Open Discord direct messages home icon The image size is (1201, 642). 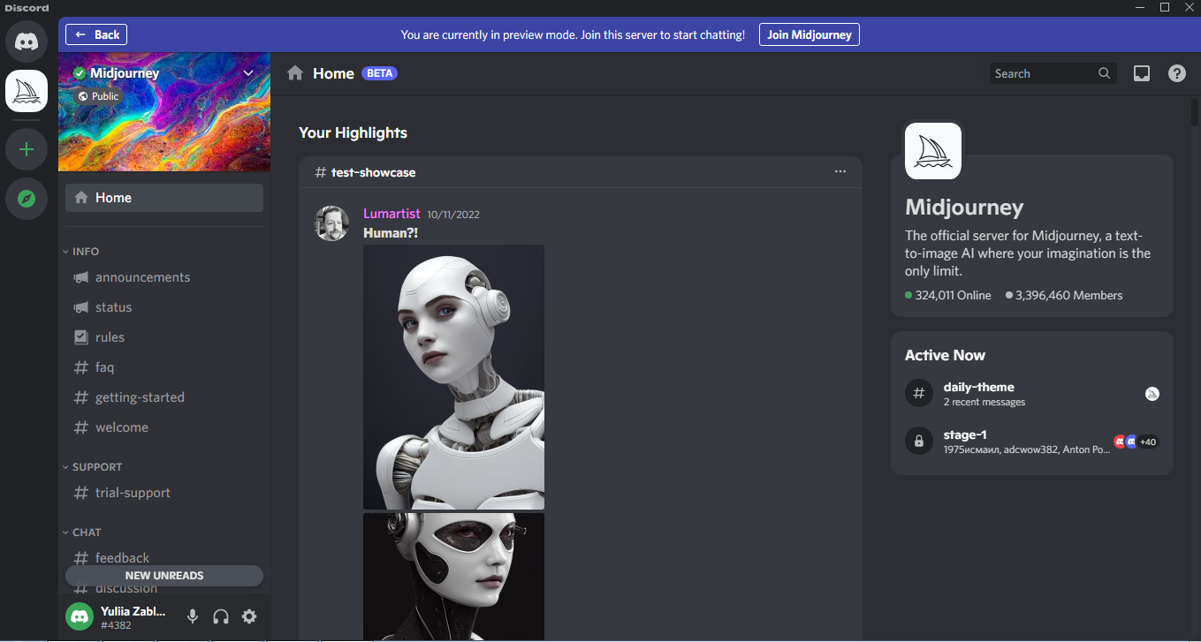coord(27,42)
